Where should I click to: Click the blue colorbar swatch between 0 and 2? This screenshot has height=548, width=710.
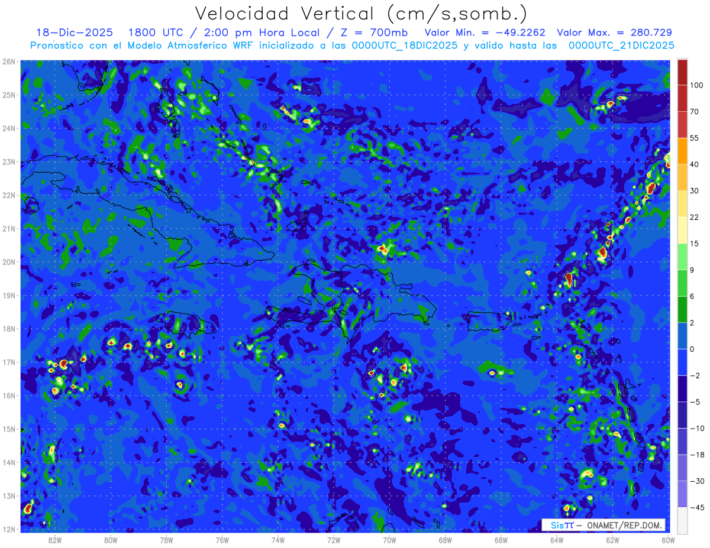(x=682, y=336)
